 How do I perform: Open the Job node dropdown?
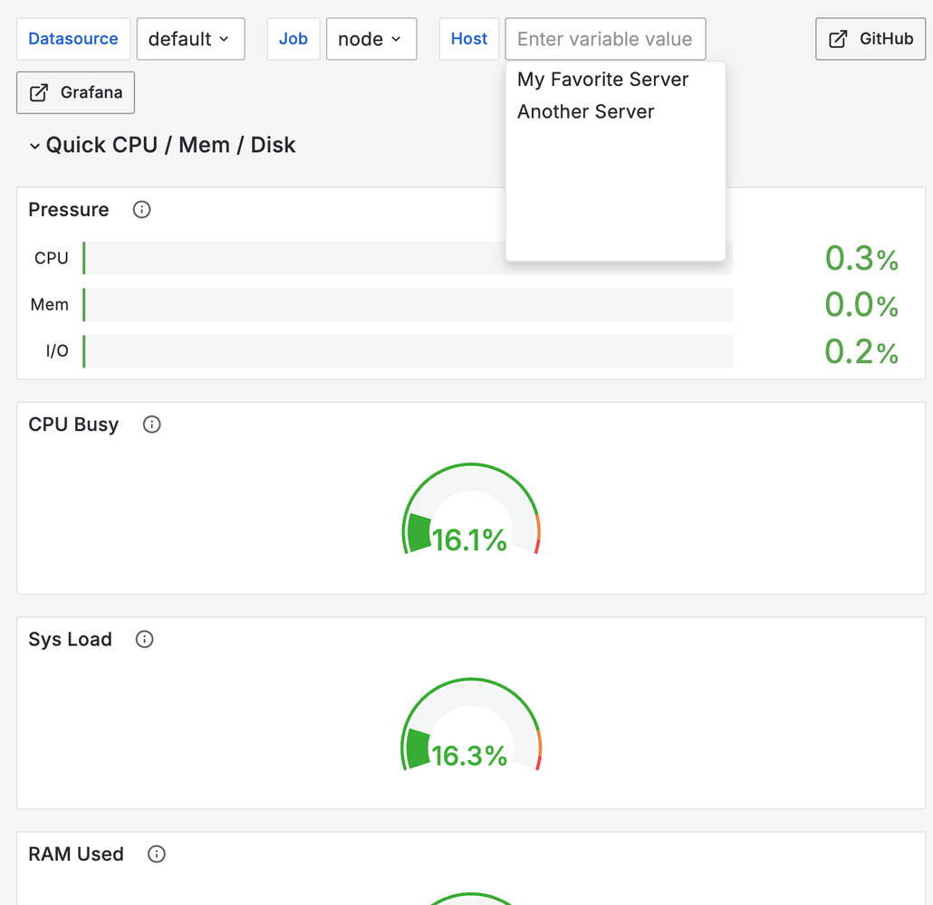(371, 39)
